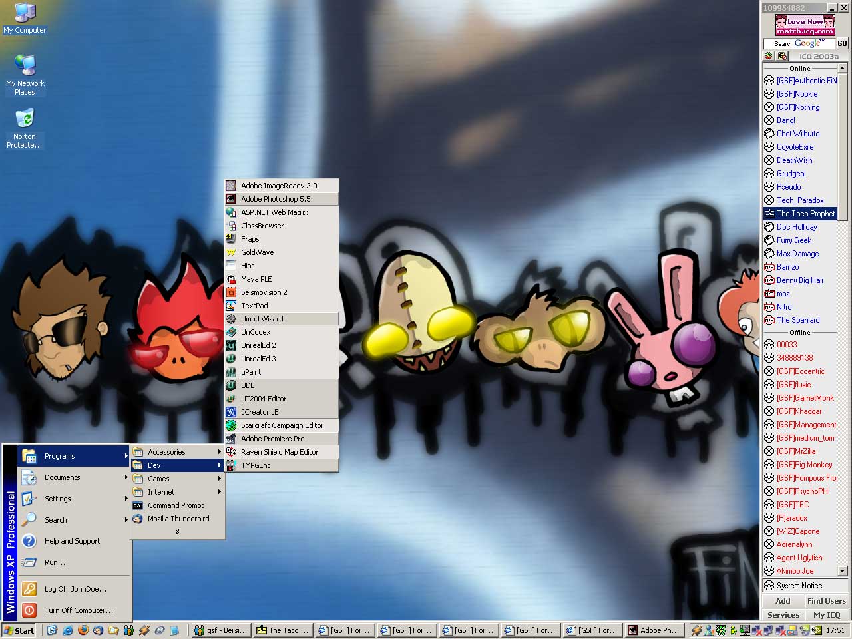Switch to gsf - Bersirc taskbar button
Image resolution: width=852 pixels, height=639 pixels.
point(220,630)
